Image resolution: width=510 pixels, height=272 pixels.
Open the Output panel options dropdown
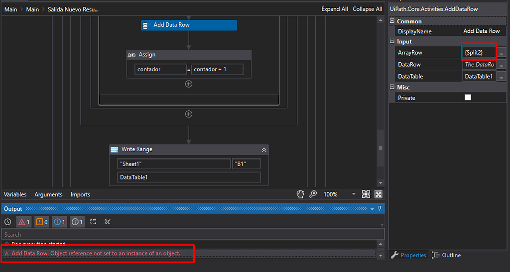point(372,209)
